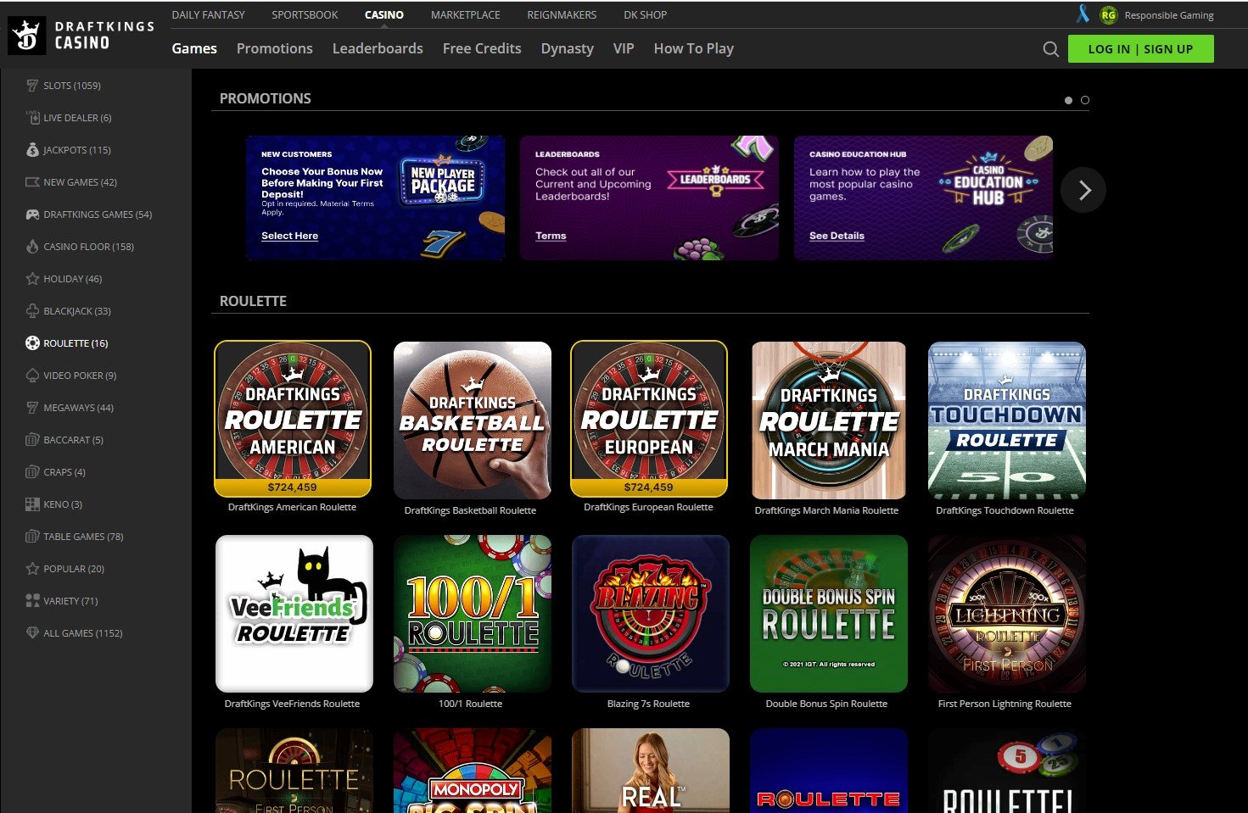Screen dimensions: 1248x813
Task: Go to Free Credits
Action: tap(482, 48)
